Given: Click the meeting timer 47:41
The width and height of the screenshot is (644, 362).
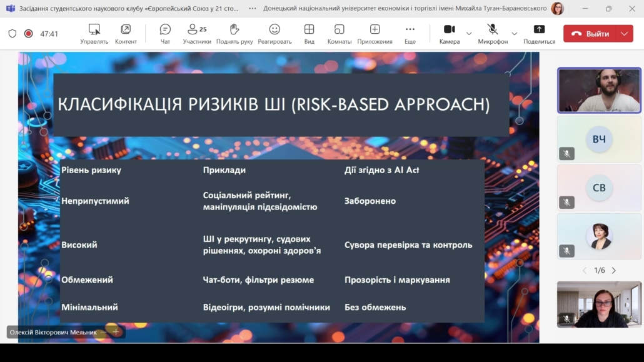Looking at the screenshot, I should point(49,34).
